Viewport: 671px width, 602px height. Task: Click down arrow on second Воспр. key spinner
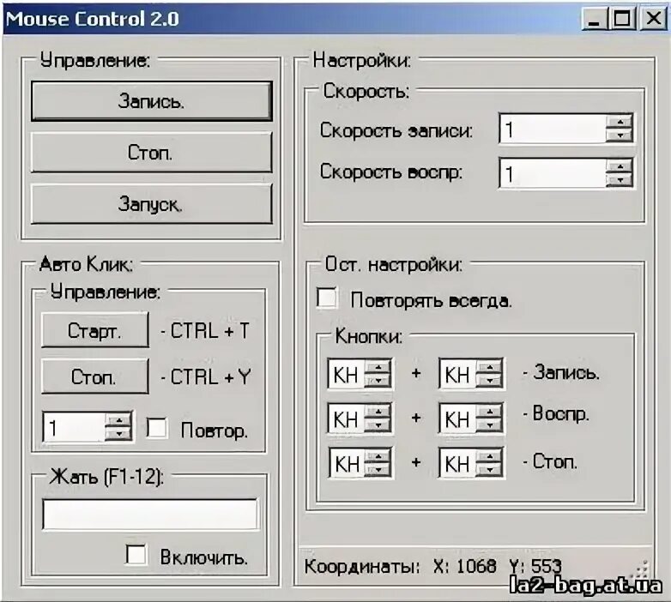click(489, 425)
